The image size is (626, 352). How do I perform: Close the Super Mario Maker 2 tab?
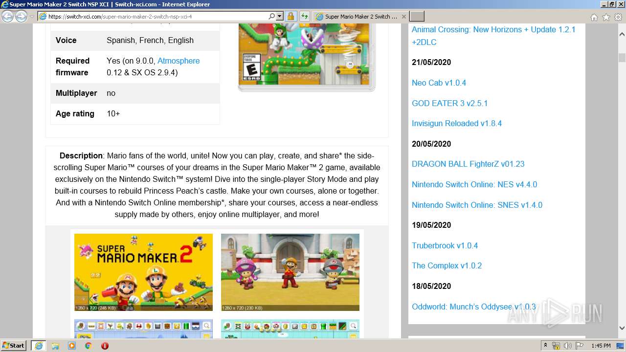(403, 17)
